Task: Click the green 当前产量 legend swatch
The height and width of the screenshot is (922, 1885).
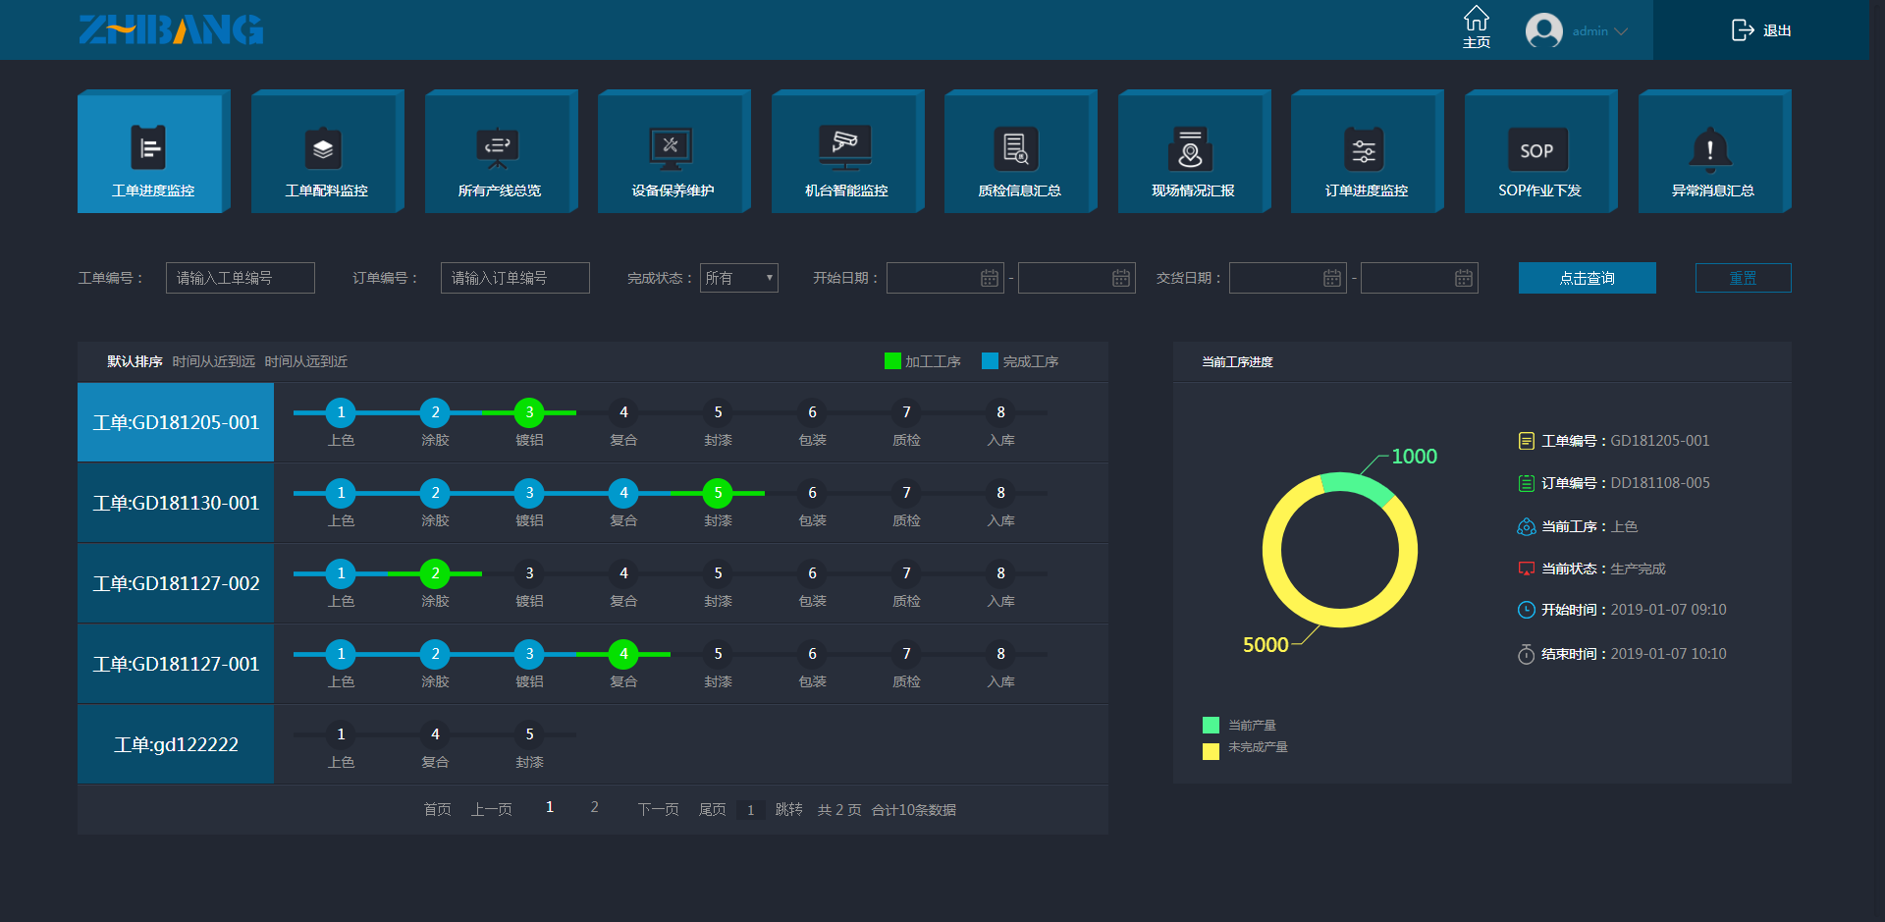Action: coord(1211,726)
